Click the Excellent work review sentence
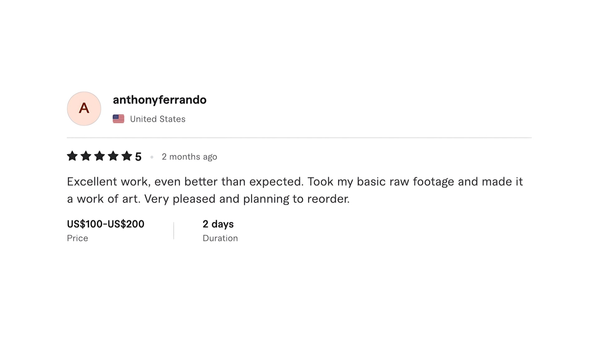Viewport: 599px width, 337px height. pyautogui.click(x=185, y=182)
